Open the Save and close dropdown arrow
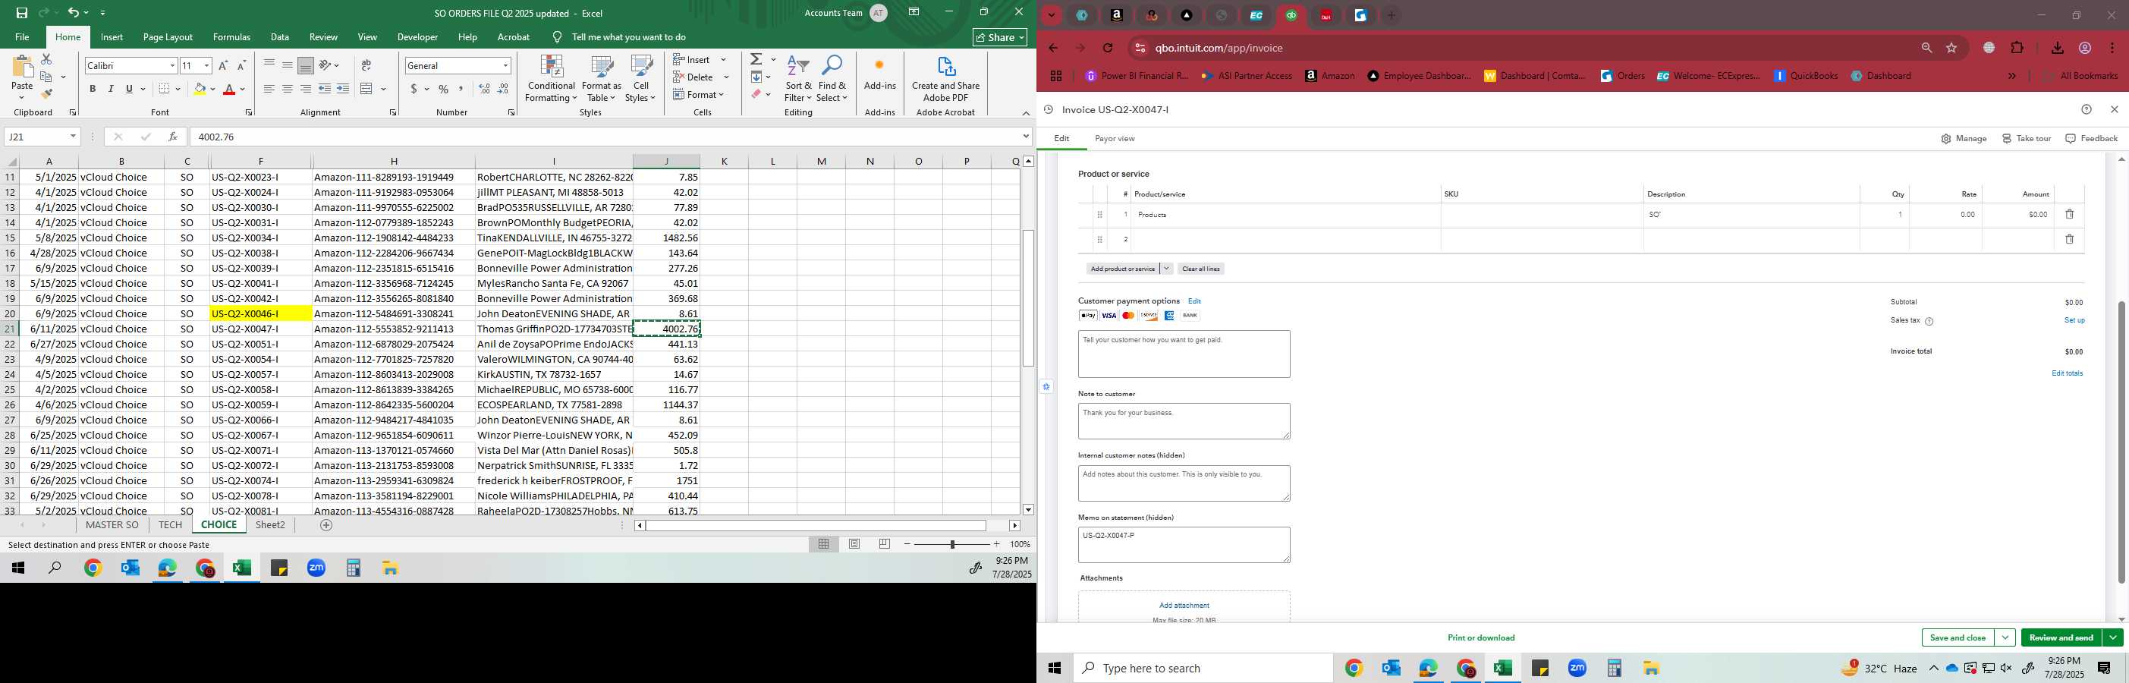The height and width of the screenshot is (683, 2129). click(2005, 637)
